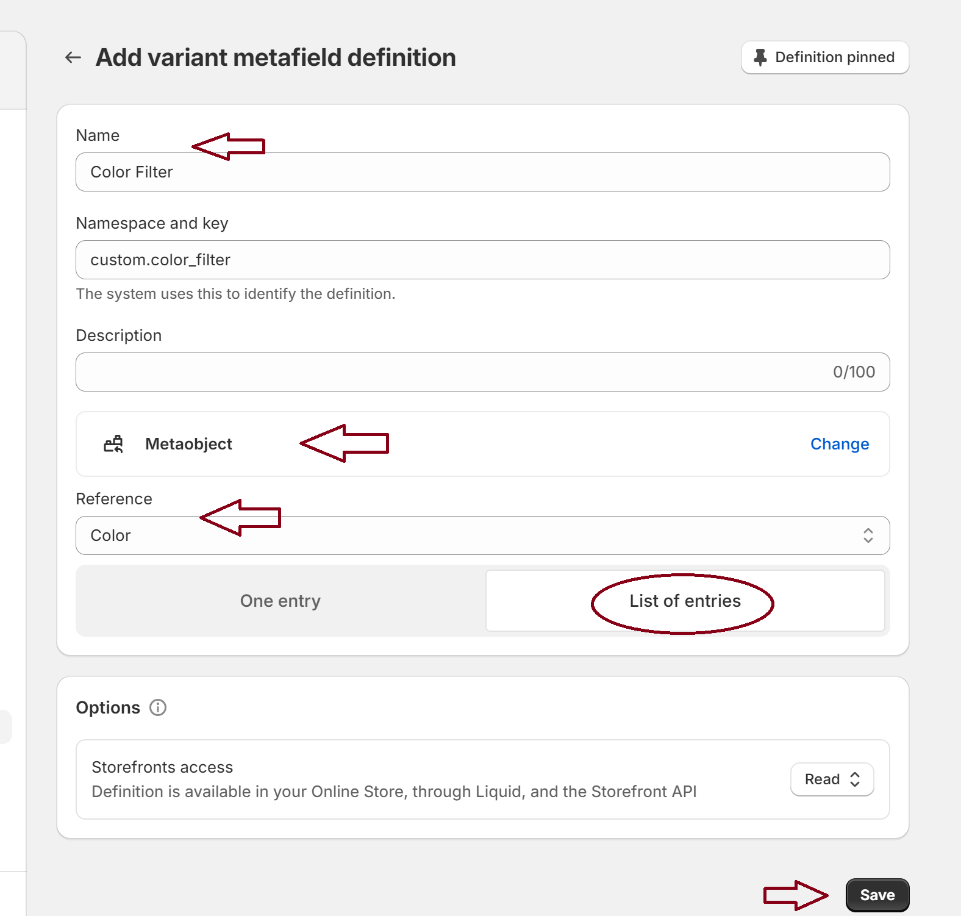
Task: Select the One entry option
Action: tap(280, 601)
